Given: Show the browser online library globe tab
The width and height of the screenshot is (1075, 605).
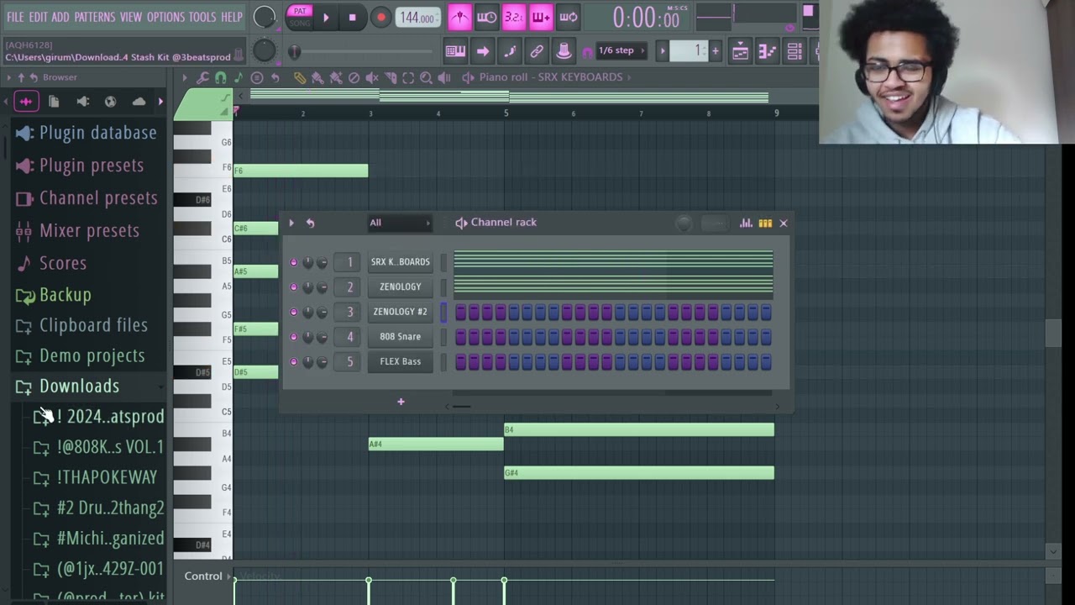Looking at the screenshot, I should 110,102.
